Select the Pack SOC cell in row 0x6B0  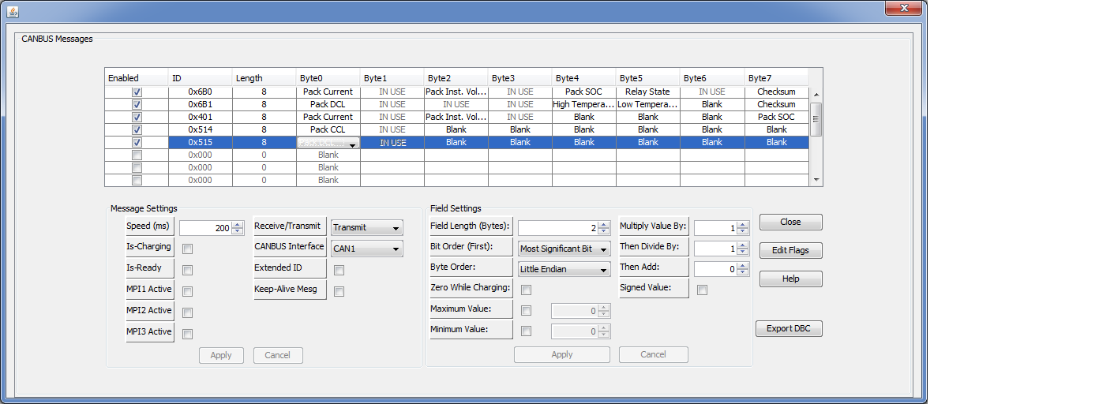pyautogui.click(x=583, y=92)
